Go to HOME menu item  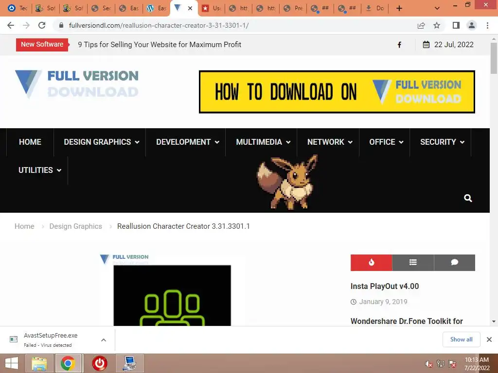[x=30, y=142]
